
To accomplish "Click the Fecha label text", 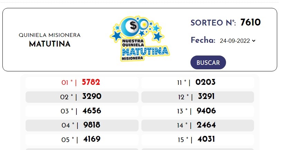I will click(203, 40).
